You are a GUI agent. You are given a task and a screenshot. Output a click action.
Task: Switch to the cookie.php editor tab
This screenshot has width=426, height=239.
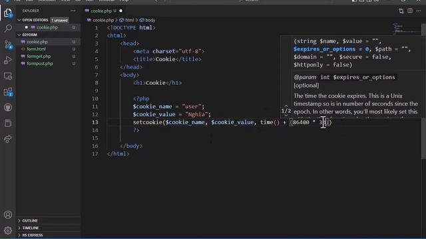[101, 11]
